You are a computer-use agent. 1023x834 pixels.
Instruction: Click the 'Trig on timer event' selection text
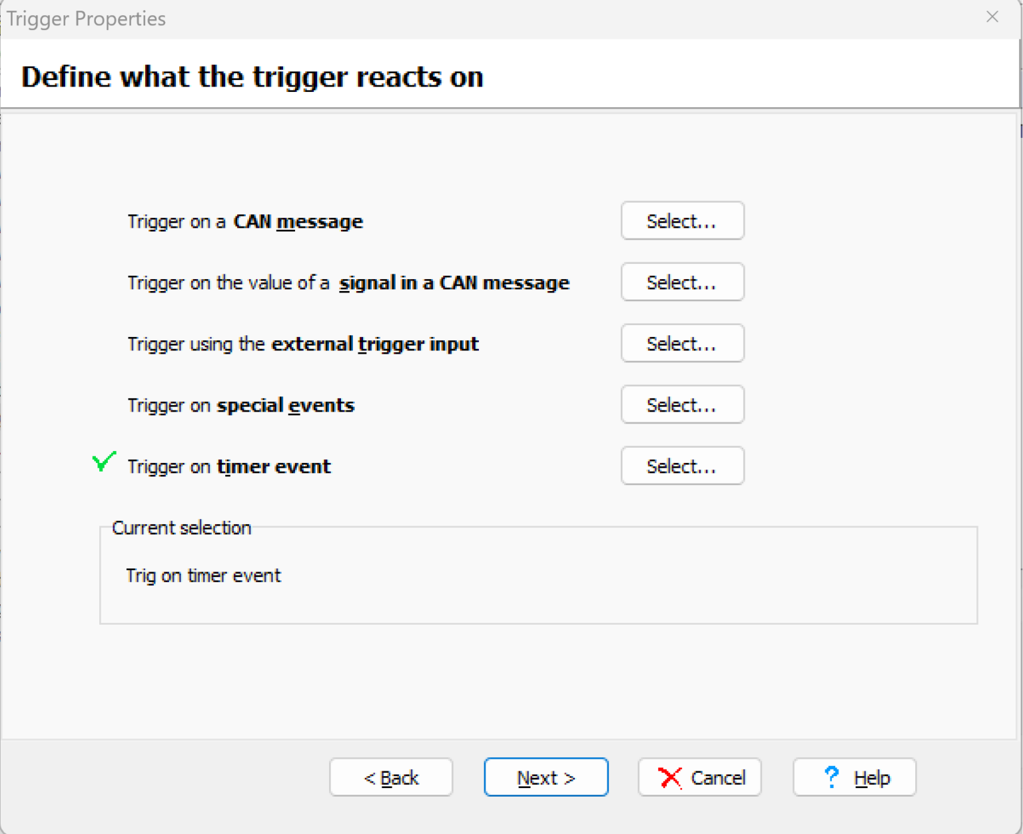tap(203, 576)
